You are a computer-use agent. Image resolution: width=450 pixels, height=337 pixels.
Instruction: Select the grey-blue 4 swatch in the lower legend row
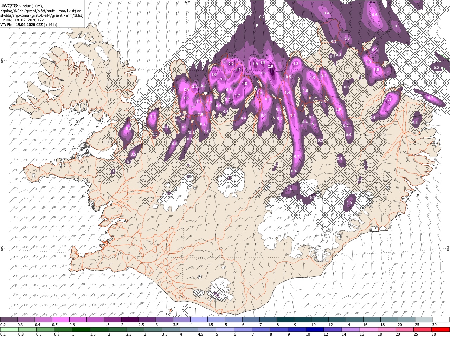189,329
